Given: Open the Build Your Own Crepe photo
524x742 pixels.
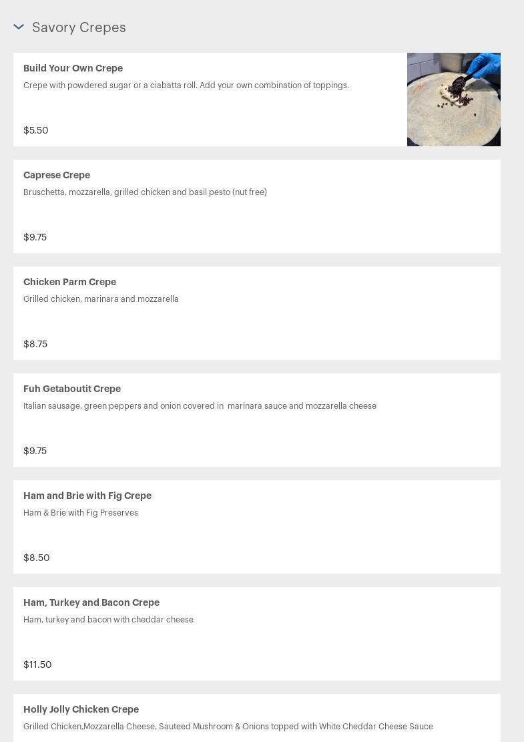Looking at the screenshot, I should [x=453, y=100].
